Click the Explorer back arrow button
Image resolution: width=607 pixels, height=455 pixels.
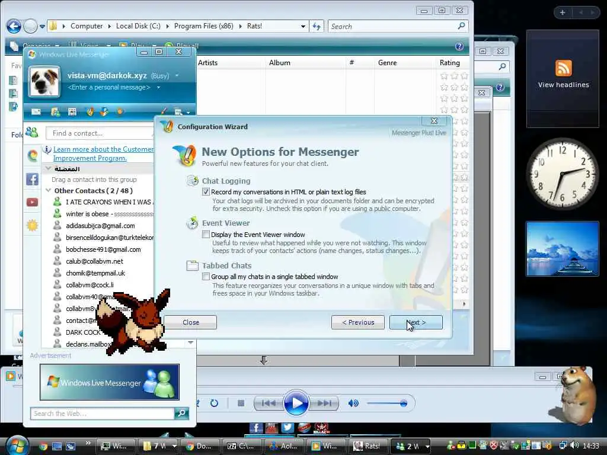tap(14, 26)
